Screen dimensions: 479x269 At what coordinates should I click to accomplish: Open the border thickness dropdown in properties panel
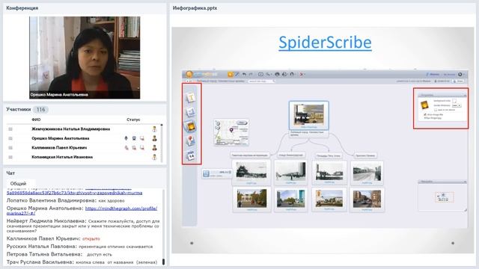(457, 105)
